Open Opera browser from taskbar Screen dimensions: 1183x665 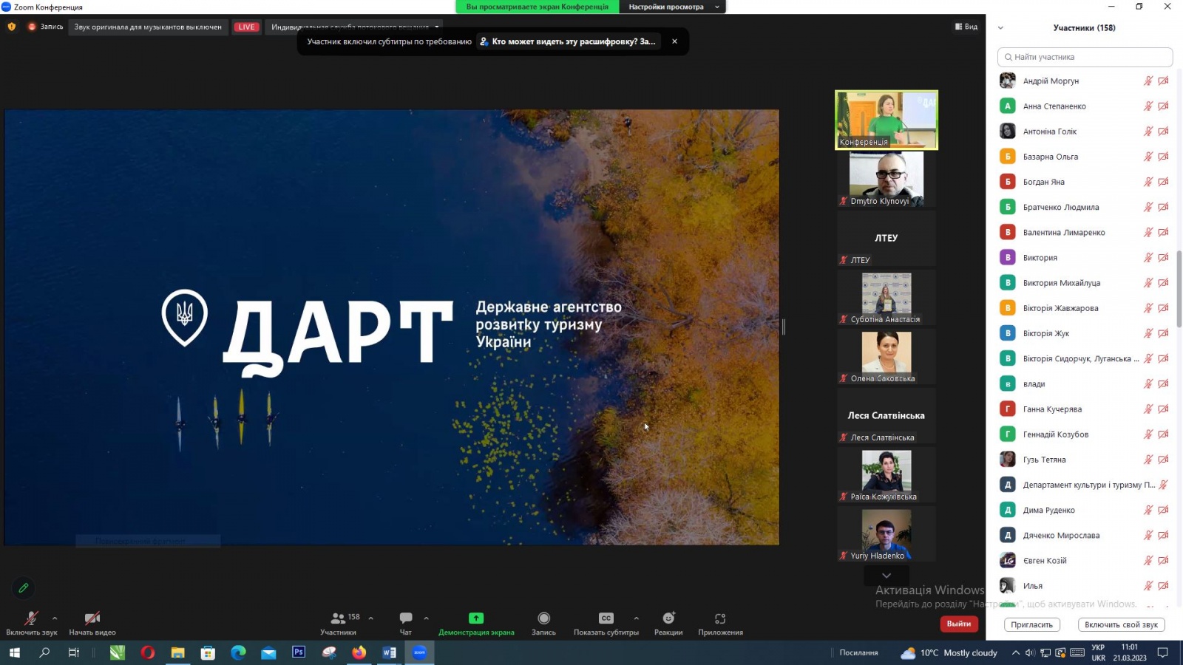point(147,652)
